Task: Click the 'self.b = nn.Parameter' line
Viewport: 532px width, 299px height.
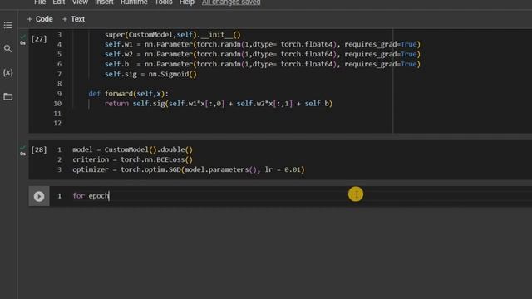Action: 263,64
